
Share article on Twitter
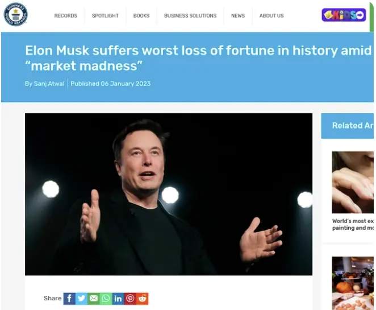coord(82,299)
